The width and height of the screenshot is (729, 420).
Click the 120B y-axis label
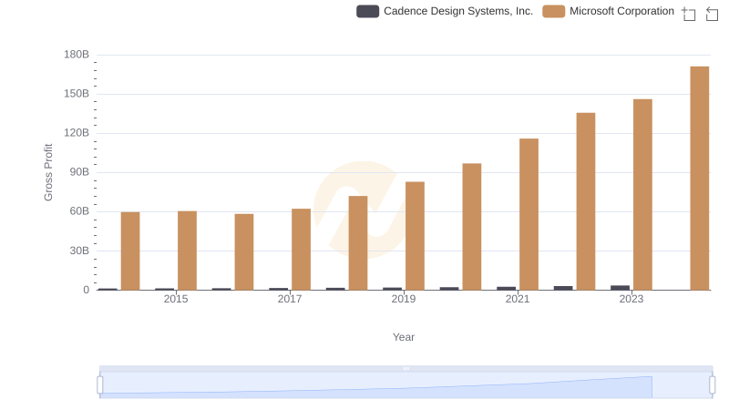click(x=77, y=133)
